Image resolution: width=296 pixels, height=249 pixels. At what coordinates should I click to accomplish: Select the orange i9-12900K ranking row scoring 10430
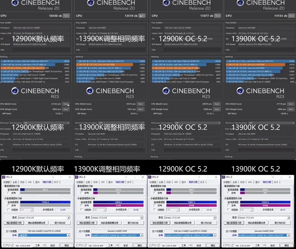(x=35, y=68)
